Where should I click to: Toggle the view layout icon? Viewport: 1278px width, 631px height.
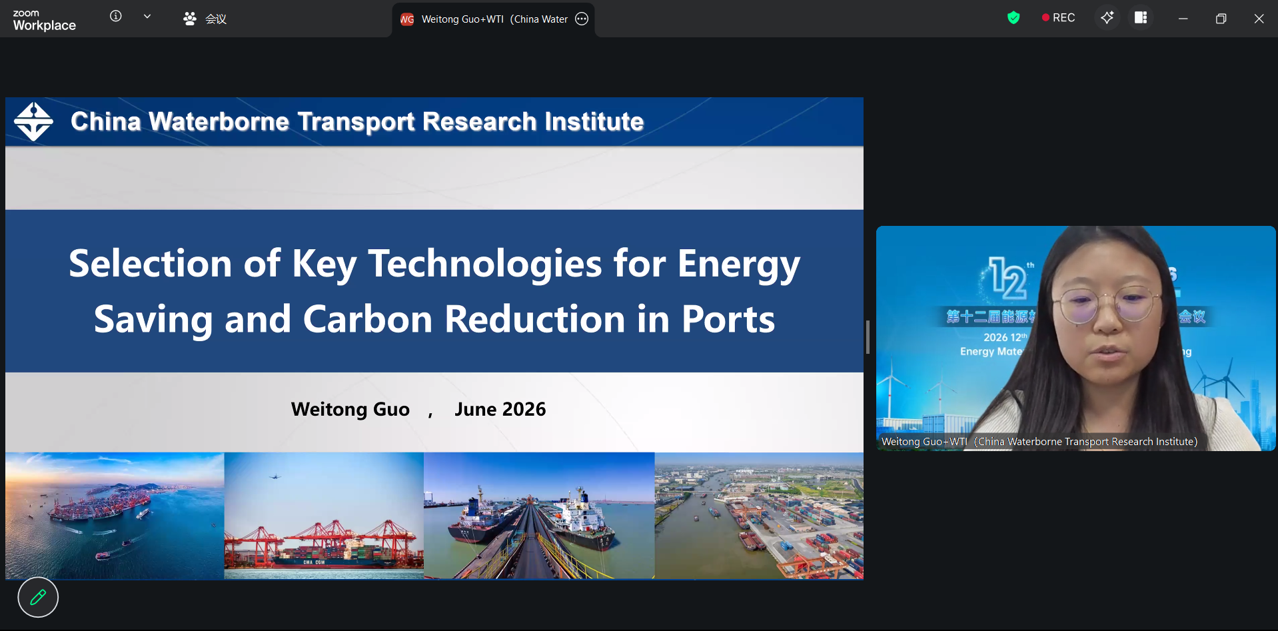(x=1141, y=18)
